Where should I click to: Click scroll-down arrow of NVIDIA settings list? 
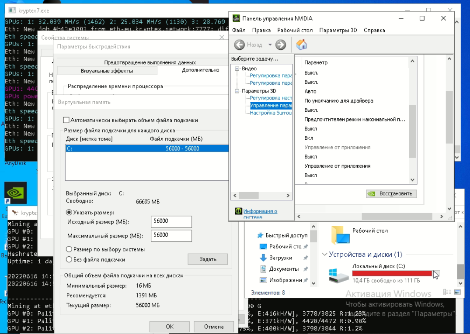click(x=412, y=180)
